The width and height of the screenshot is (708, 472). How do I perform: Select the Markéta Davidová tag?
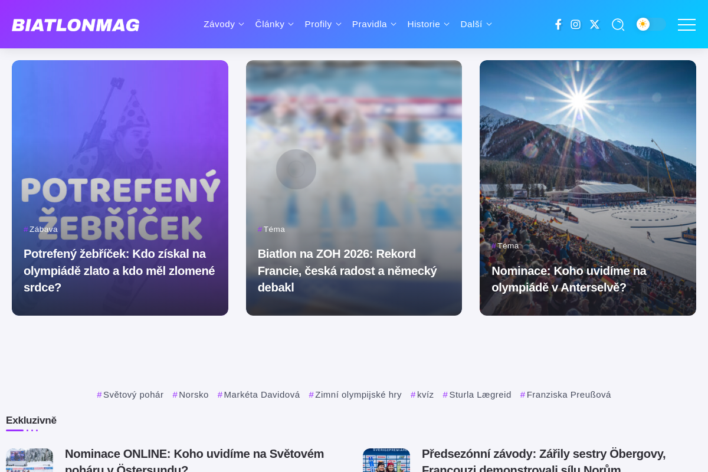[259, 395]
